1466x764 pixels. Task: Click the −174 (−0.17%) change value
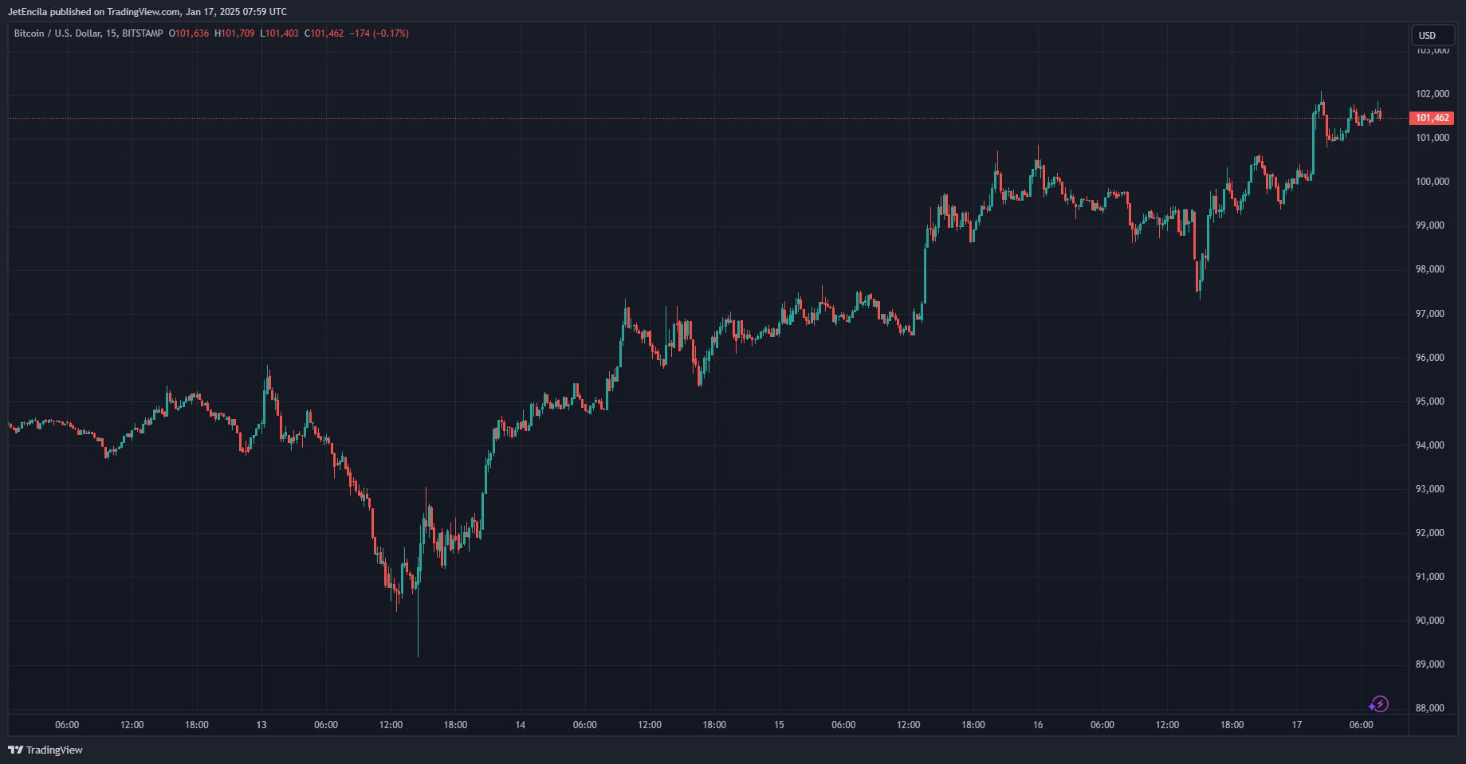tap(379, 33)
